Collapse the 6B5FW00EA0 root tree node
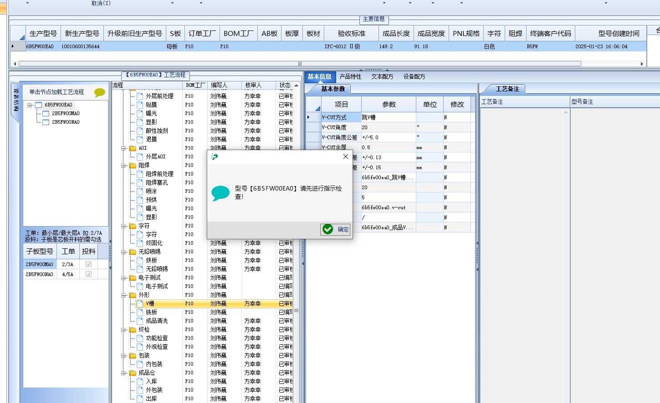Image resolution: width=660 pixels, height=403 pixels. pyautogui.click(x=30, y=105)
